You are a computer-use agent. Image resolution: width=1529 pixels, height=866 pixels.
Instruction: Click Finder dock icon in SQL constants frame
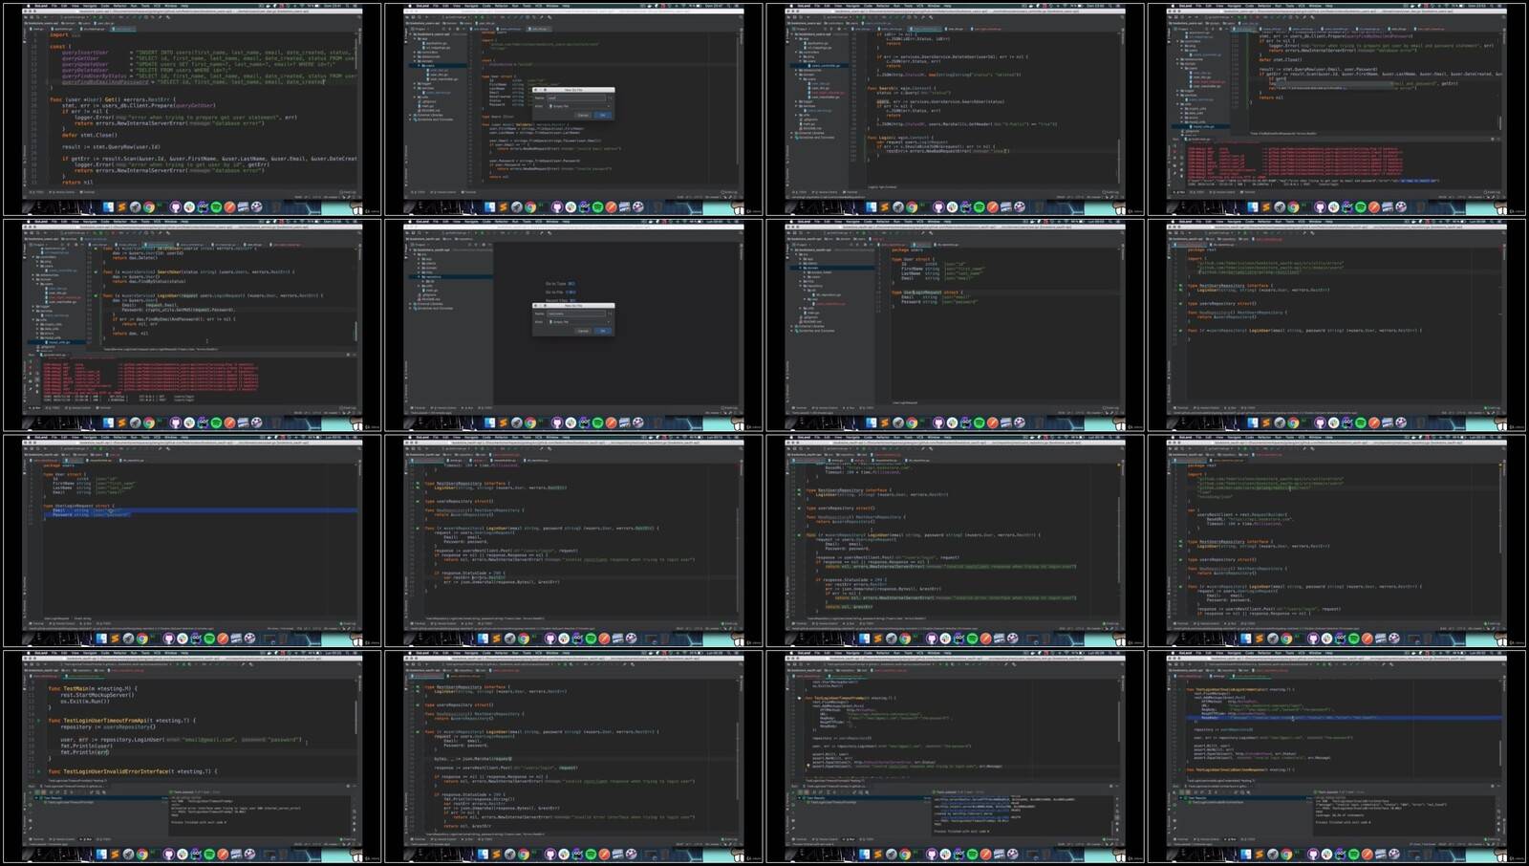coord(108,206)
